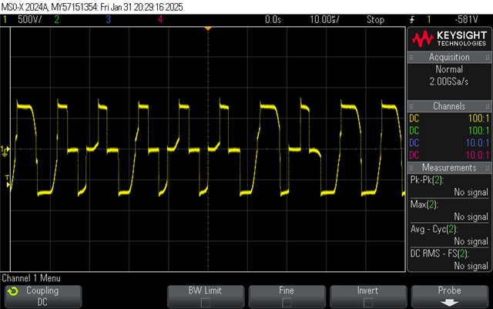Click the Keysight Technologies logo

pyautogui.click(x=449, y=38)
